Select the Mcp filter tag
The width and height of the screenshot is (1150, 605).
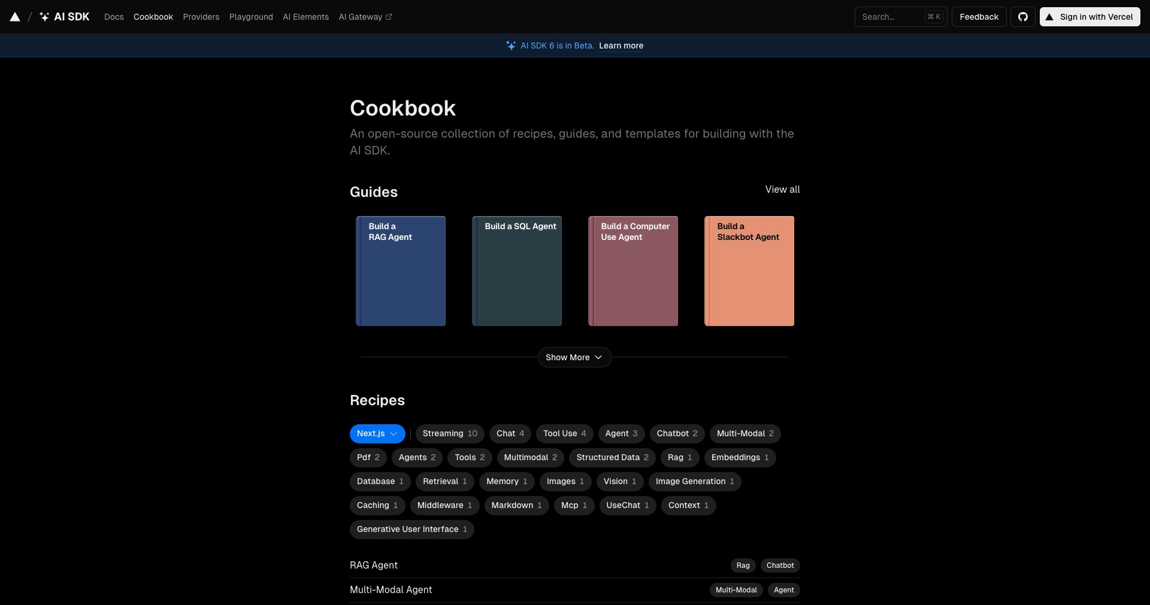pos(574,506)
